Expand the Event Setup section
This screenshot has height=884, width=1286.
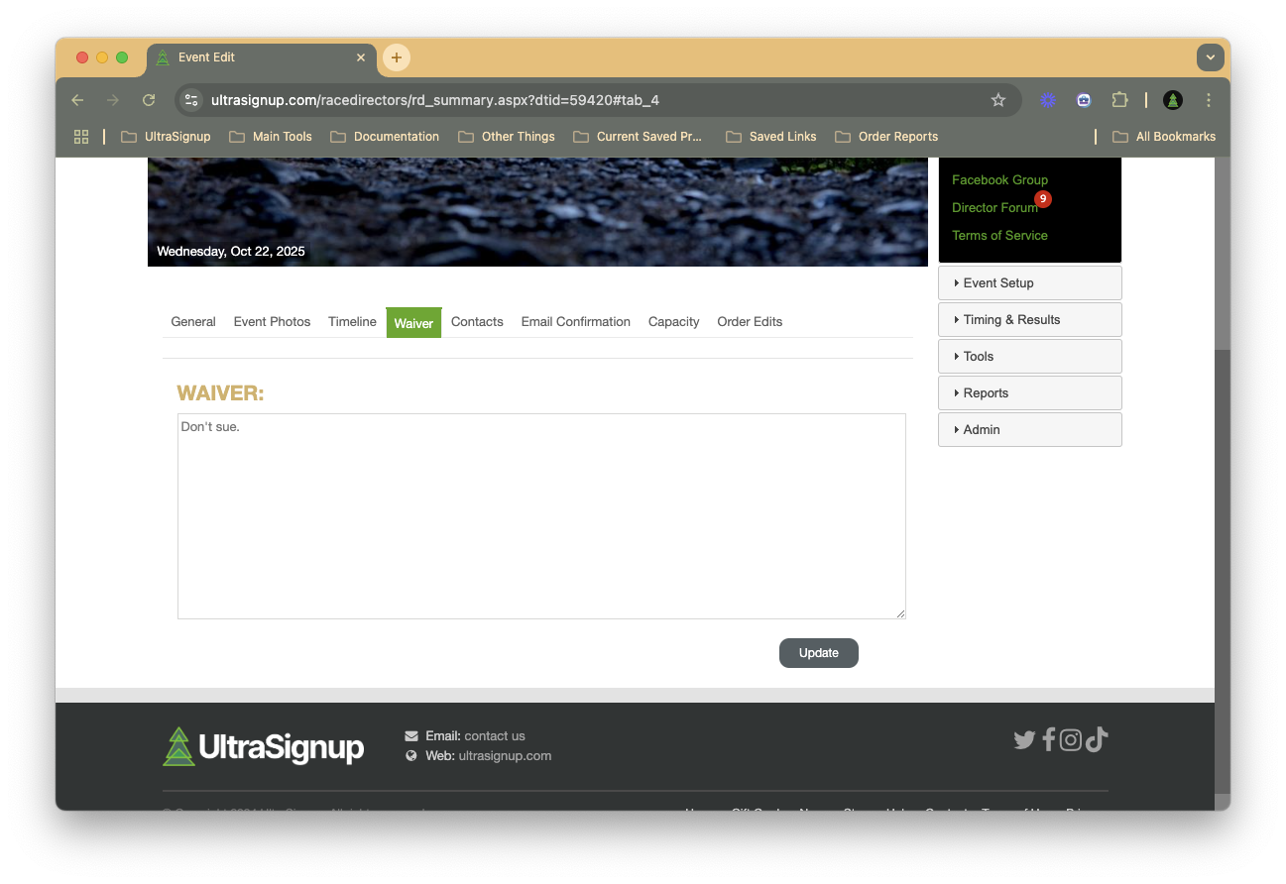(1029, 283)
